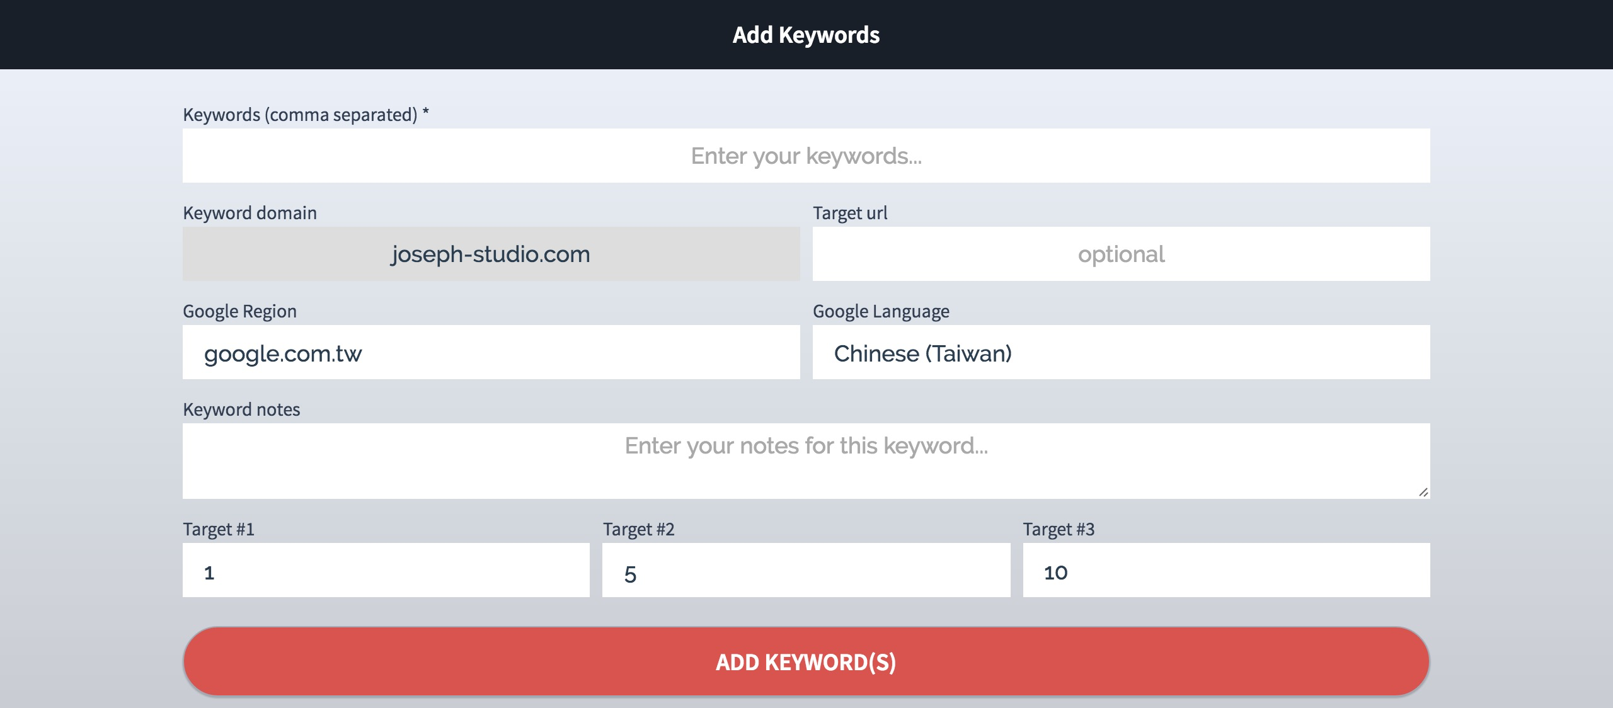Click the "Keywords (comma separated) *" label text
The width and height of the screenshot is (1613, 708).
[306, 115]
